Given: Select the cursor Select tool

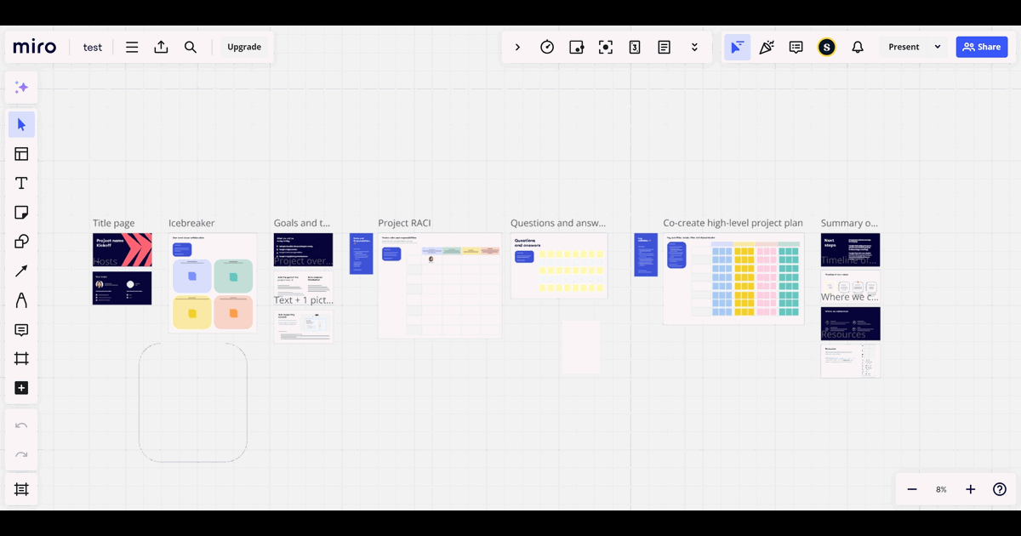Looking at the screenshot, I should pyautogui.click(x=21, y=125).
